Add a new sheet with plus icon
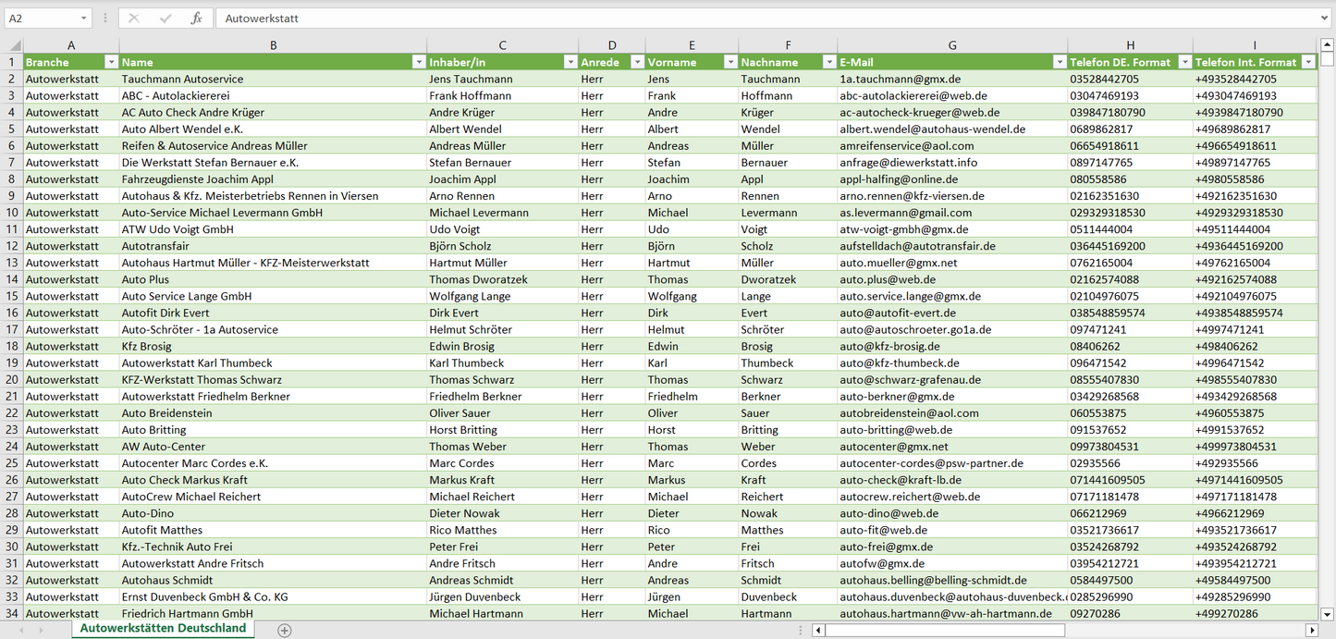 (x=285, y=630)
